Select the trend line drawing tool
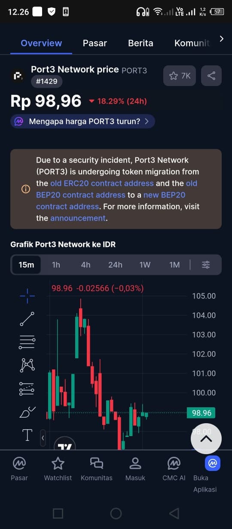 27,319
